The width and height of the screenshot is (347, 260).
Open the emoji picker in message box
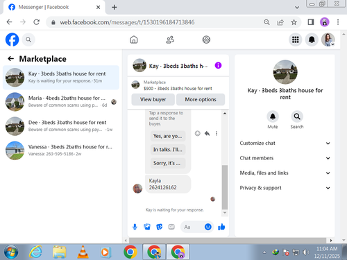(208, 227)
